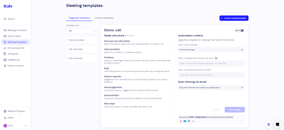Click the Demonstration section heading
This screenshot has width=284, height=130.
click(112, 95)
